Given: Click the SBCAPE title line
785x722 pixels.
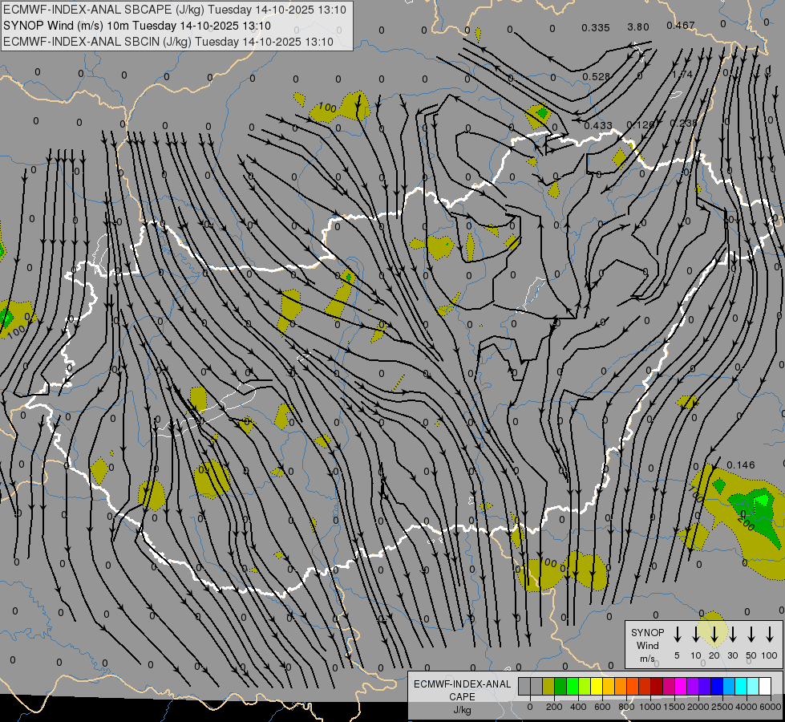Looking at the screenshot, I should 175,10.
